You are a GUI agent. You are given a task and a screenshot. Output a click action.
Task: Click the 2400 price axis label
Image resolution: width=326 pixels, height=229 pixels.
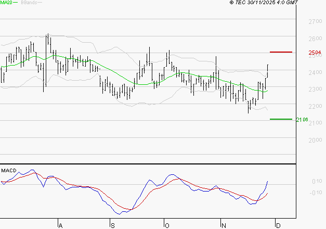315,72
